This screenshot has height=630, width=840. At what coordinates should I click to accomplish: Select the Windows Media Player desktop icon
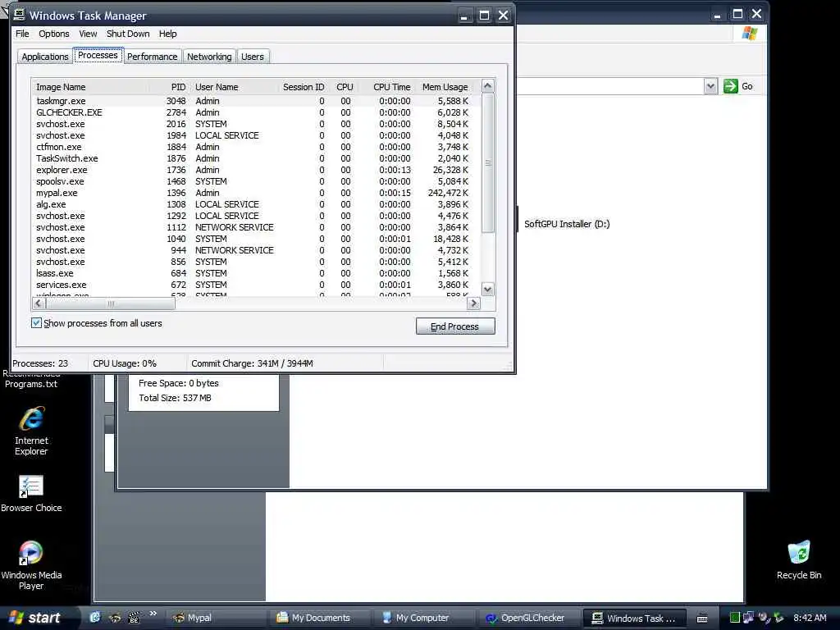point(31,565)
